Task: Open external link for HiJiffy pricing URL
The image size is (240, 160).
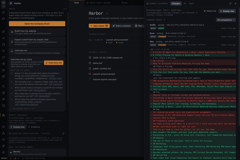Action: pyautogui.click(x=203, y=25)
